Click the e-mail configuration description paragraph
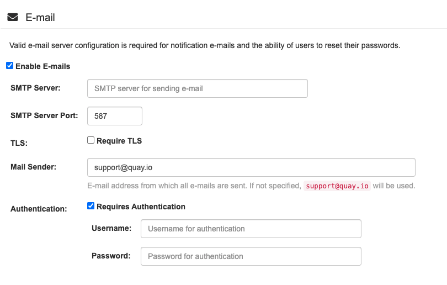This screenshot has height=285, width=447. pyautogui.click(x=205, y=45)
